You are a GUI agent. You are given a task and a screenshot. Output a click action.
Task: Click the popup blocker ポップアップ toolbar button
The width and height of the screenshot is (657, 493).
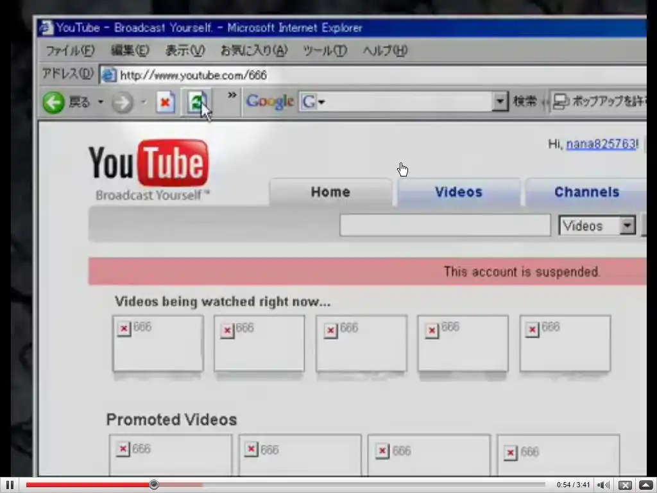click(x=599, y=101)
